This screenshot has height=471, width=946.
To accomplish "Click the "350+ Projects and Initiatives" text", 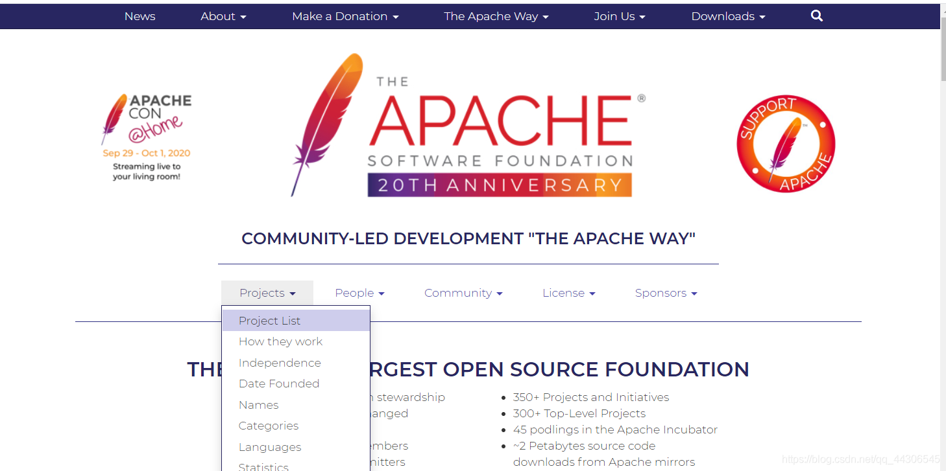I will coord(590,397).
